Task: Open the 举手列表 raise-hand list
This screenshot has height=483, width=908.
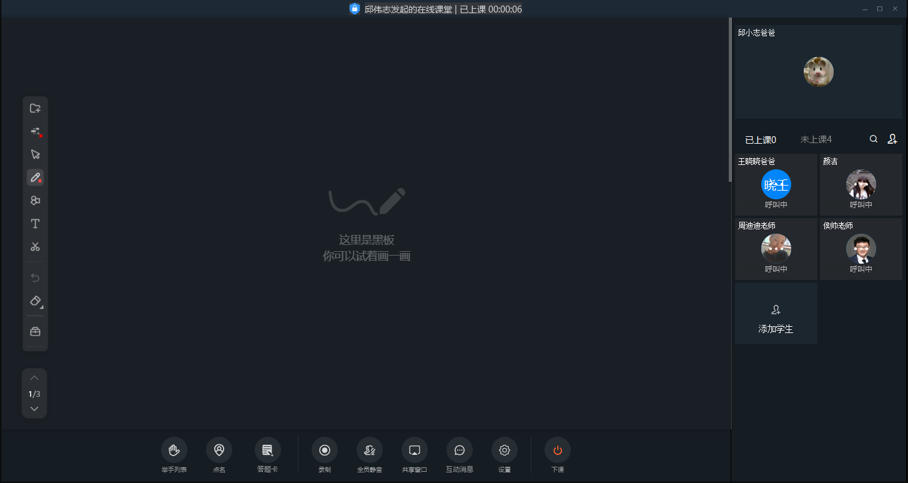Action: [174, 450]
